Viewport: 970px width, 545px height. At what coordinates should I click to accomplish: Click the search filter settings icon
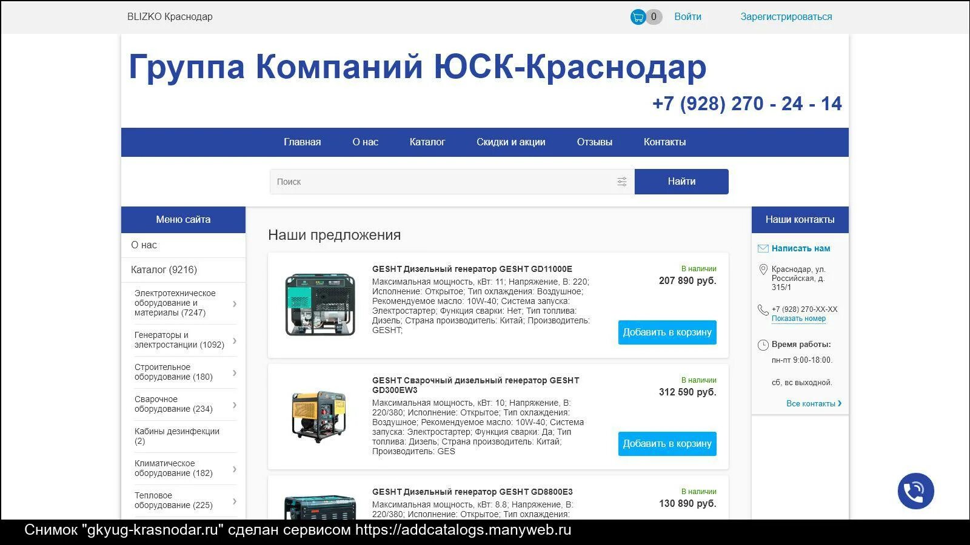[x=622, y=182]
